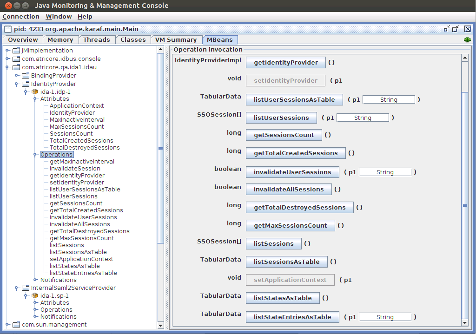Screen dimensions: 476x334
Task: Click the JMImplementation folder icon
Action: point(16,50)
